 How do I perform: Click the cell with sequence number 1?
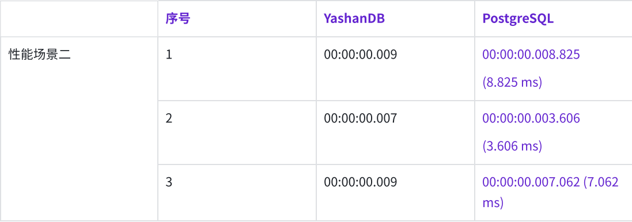237,68
